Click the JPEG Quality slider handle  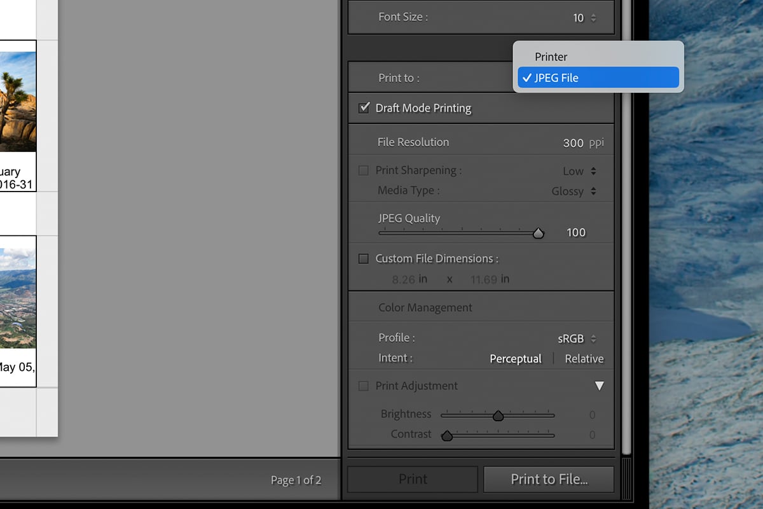pos(539,233)
